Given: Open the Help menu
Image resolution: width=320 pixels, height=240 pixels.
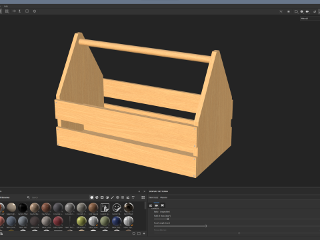Looking at the screenshot, I should tap(6, 6).
